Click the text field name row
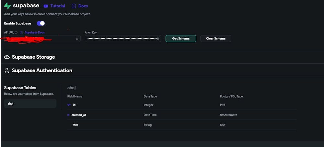 75,125
